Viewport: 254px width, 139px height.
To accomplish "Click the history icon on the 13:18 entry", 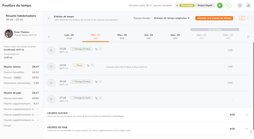I will coord(96,49).
